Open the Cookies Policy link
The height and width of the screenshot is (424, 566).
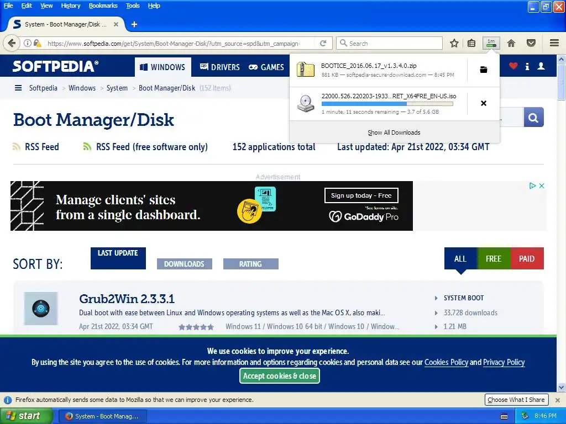pyautogui.click(x=446, y=362)
